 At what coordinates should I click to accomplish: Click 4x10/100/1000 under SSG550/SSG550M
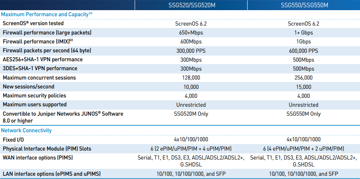[x=303, y=139]
